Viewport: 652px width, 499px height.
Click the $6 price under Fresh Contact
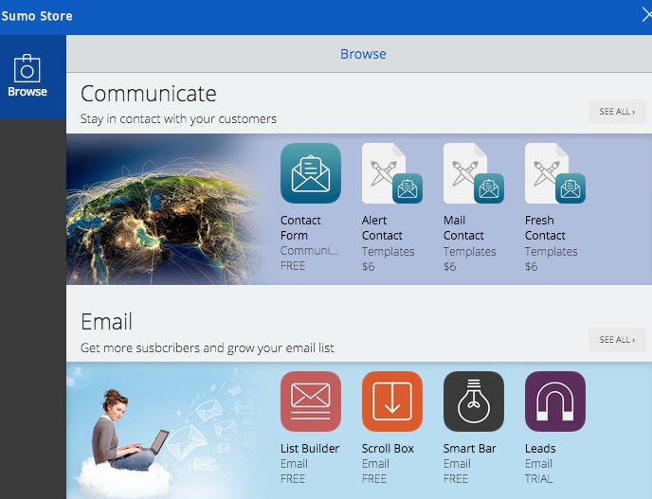click(x=531, y=266)
